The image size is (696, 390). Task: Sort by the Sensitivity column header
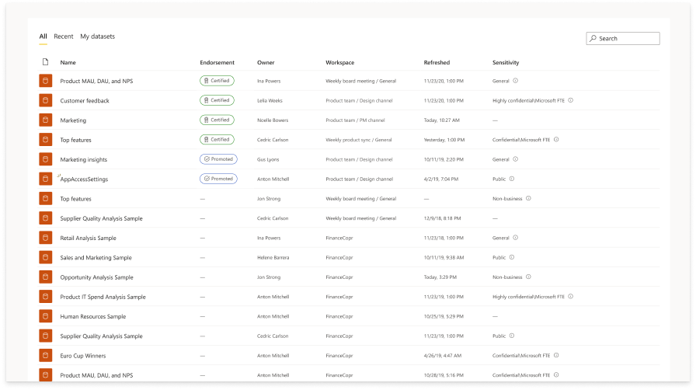tap(506, 62)
